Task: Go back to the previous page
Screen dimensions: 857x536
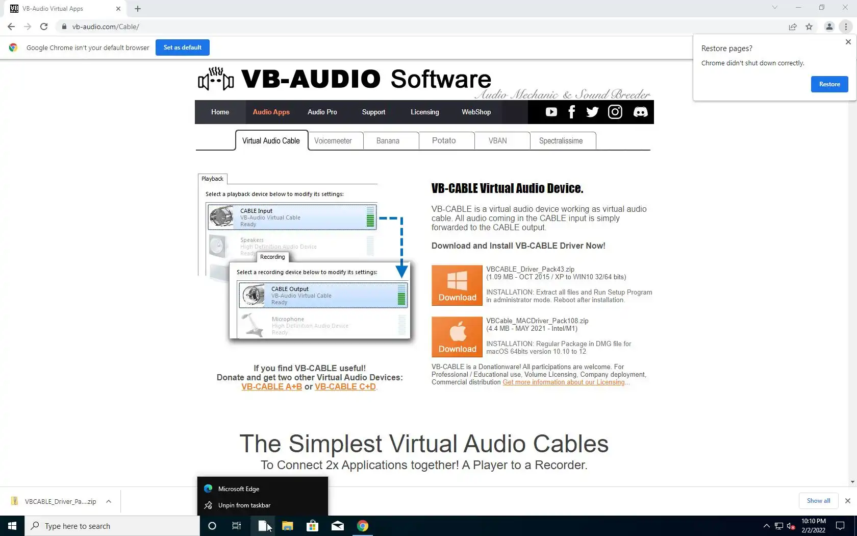Action: [x=11, y=27]
